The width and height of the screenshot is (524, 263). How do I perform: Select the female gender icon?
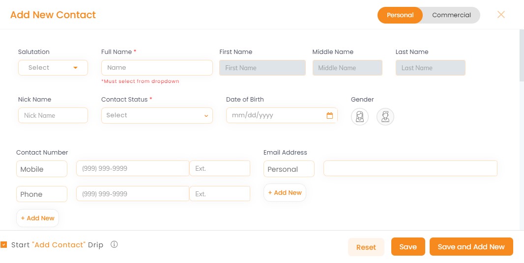click(x=360, y=117)
